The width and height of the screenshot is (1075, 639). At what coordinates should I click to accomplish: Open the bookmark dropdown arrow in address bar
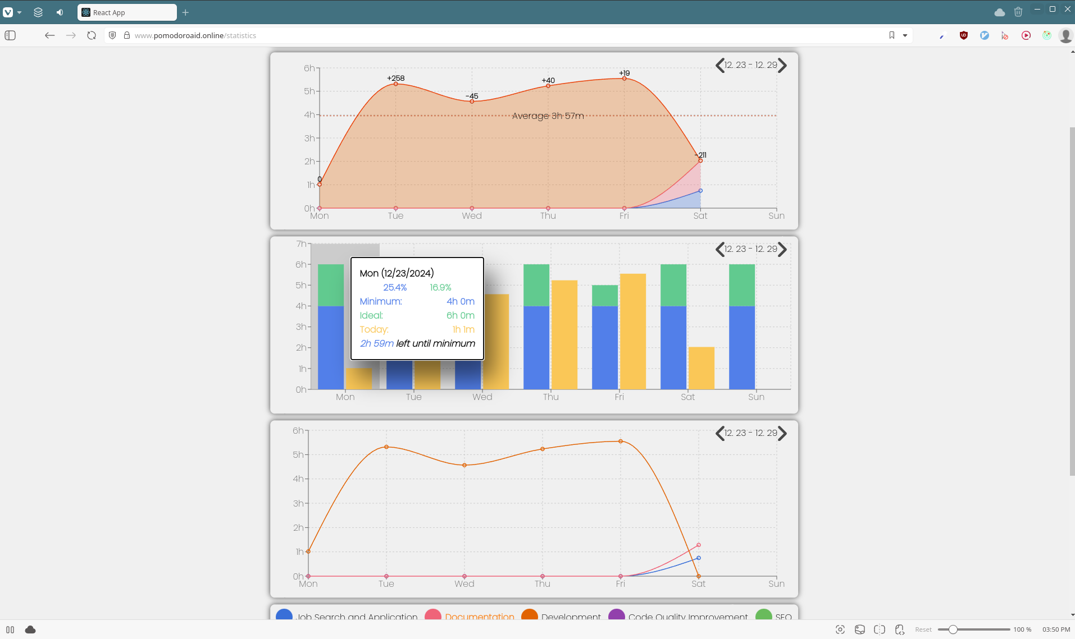pyautogui.click(x=905, y=35)
